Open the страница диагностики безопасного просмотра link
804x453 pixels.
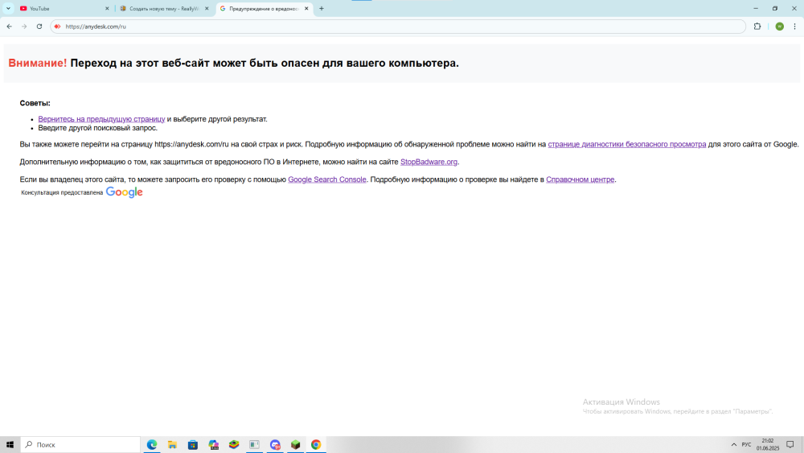tap(626, 144)
